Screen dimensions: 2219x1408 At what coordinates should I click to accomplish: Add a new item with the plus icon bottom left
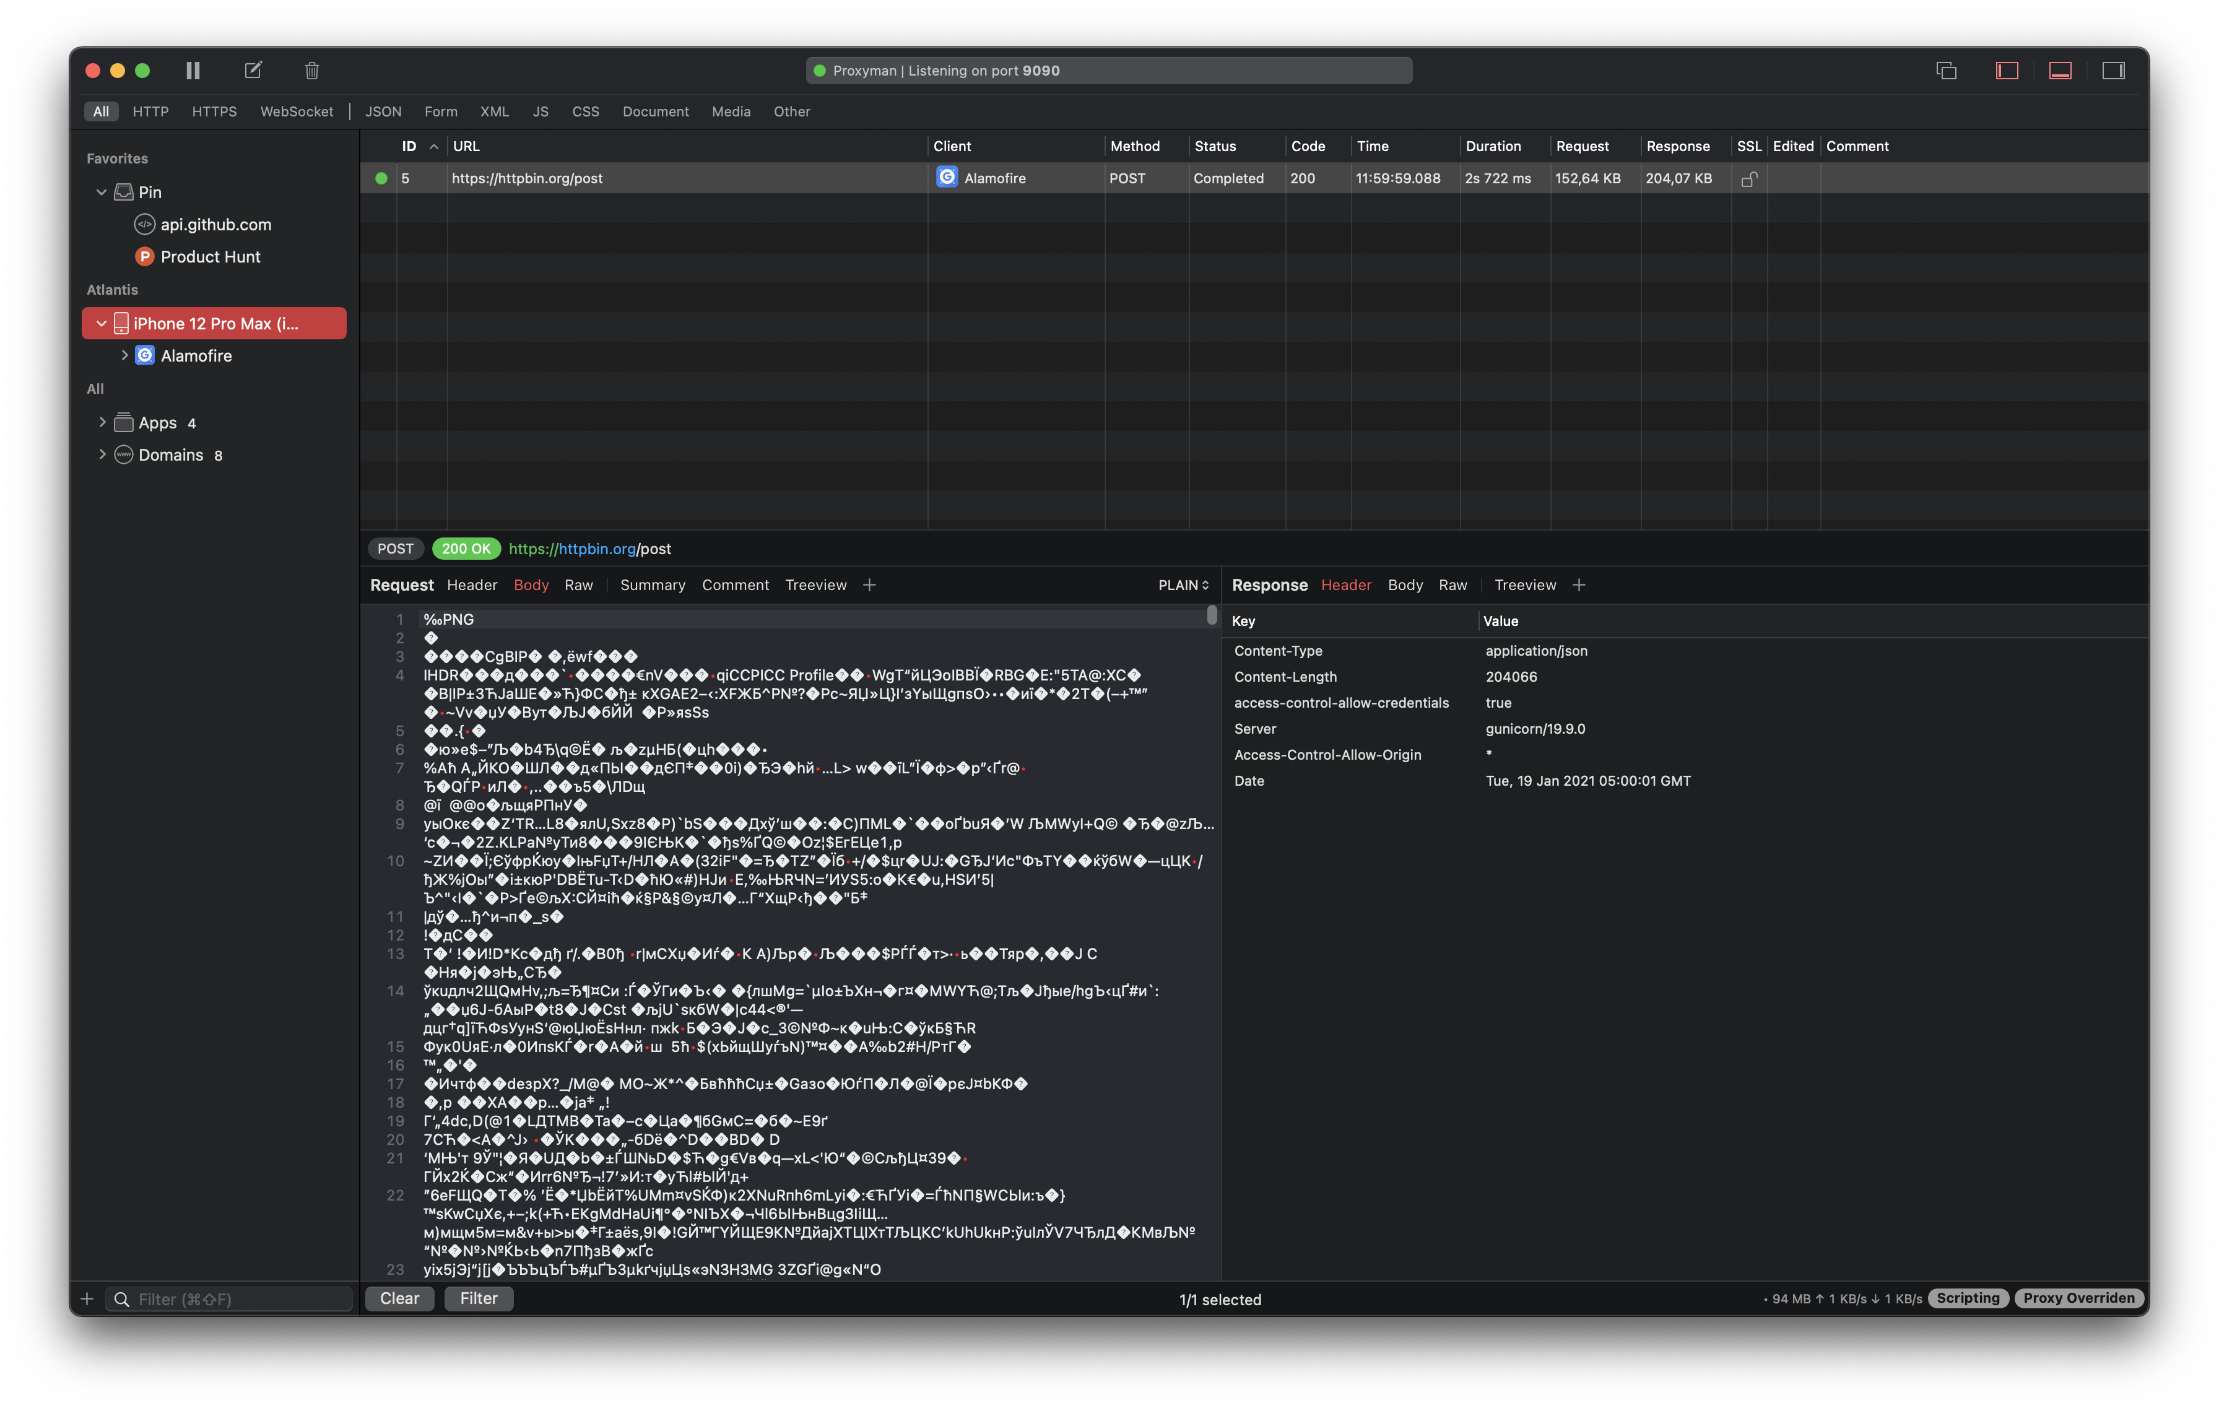(87, 1298)
